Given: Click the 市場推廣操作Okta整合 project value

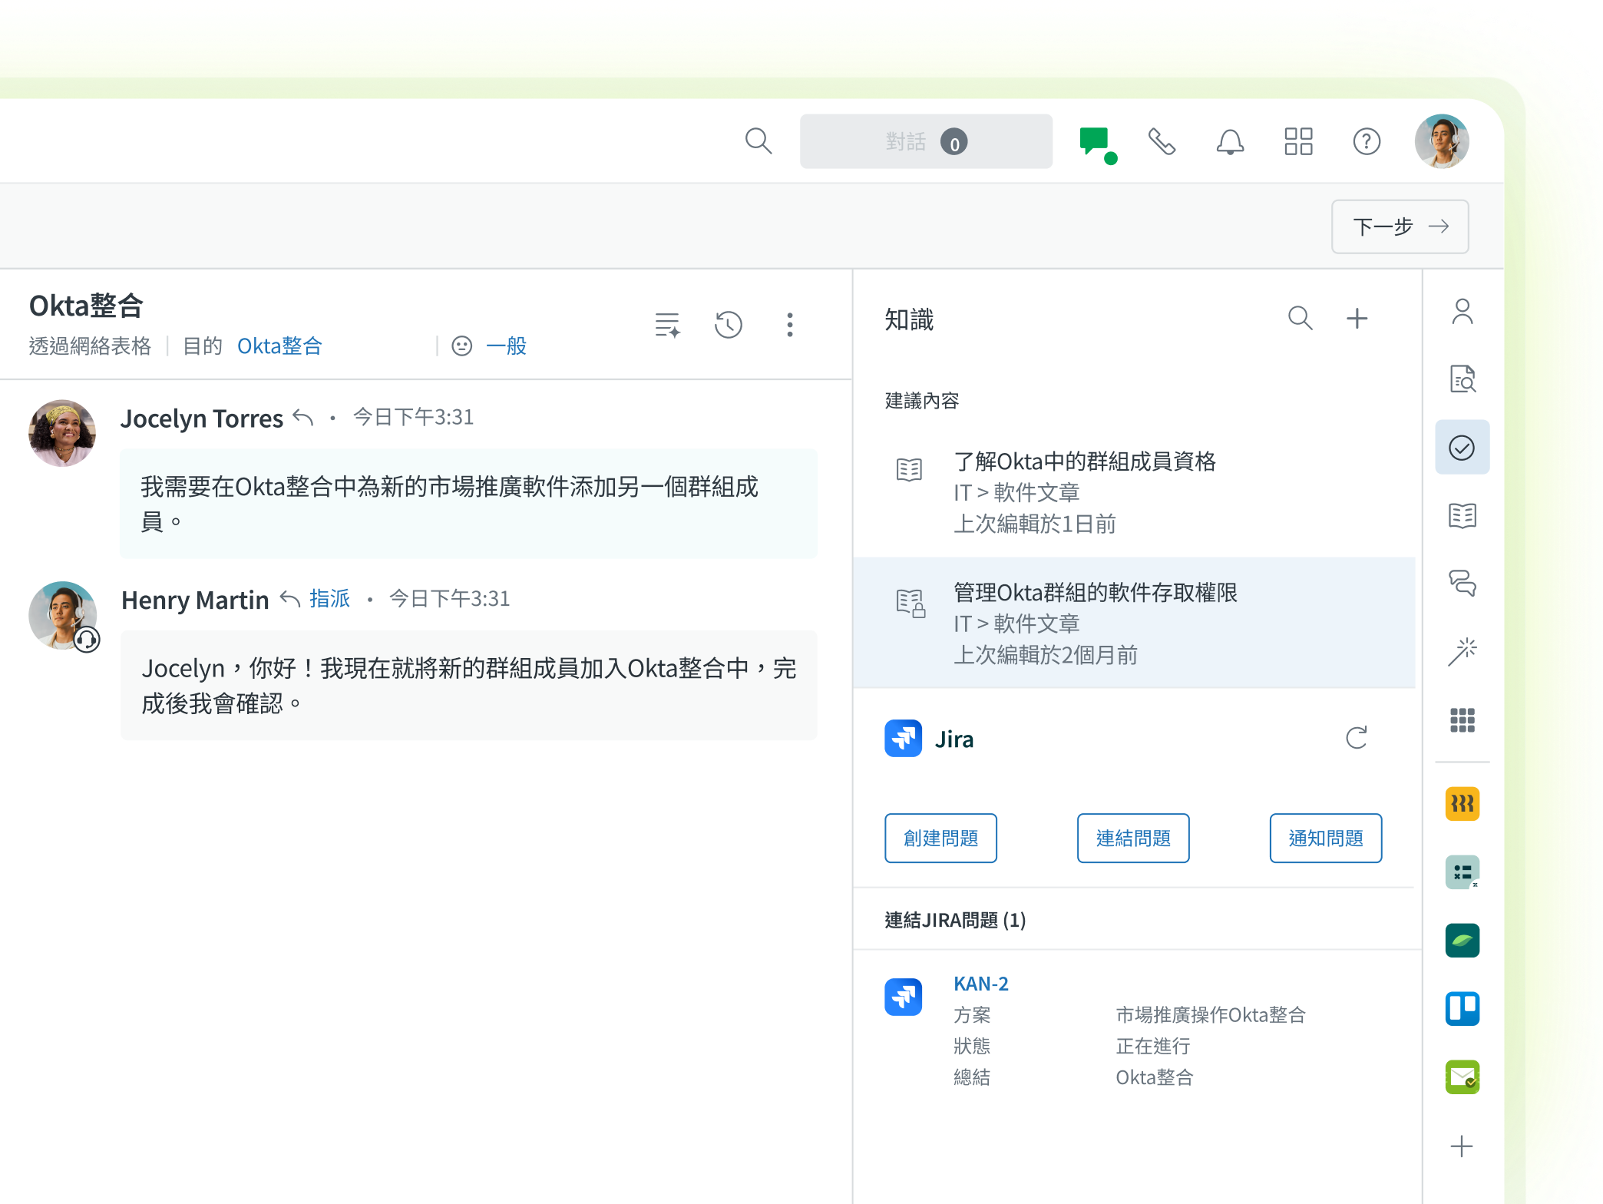Looking at the screenshot, I should (x=1211, y=1015).
